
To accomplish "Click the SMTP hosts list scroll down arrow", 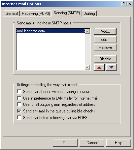I will coord(87,68).
